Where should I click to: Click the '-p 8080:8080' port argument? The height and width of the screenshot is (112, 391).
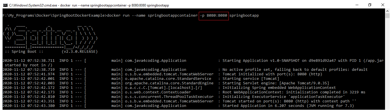[213, 16]
